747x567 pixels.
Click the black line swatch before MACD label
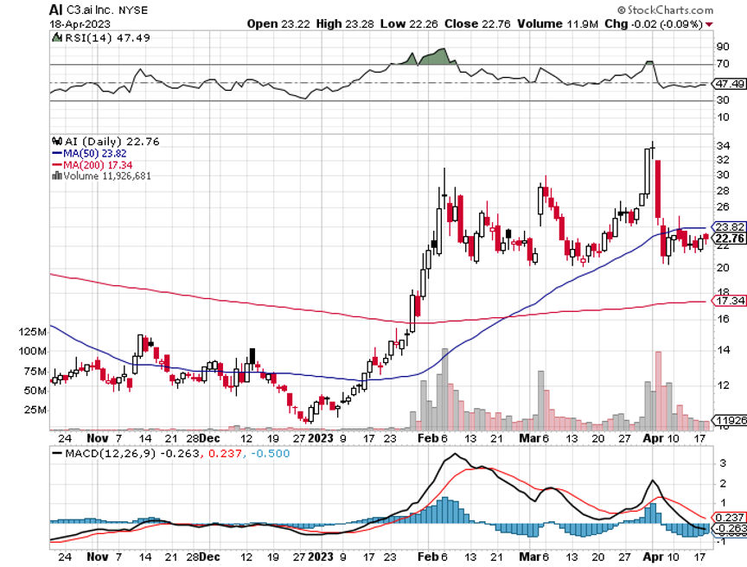coord(57,453)
